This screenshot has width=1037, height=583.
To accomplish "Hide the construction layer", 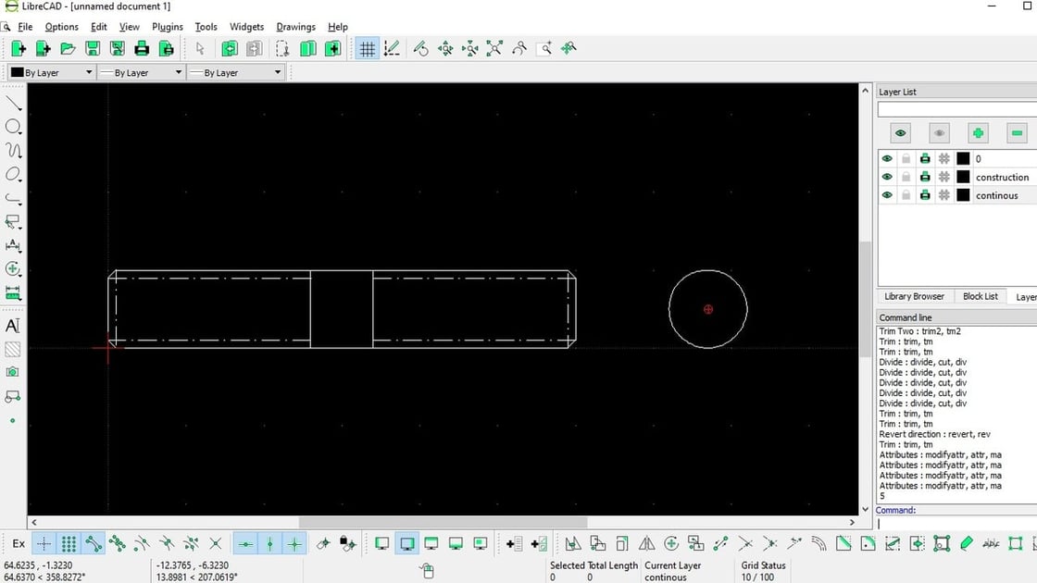I will tap(887, 176).
